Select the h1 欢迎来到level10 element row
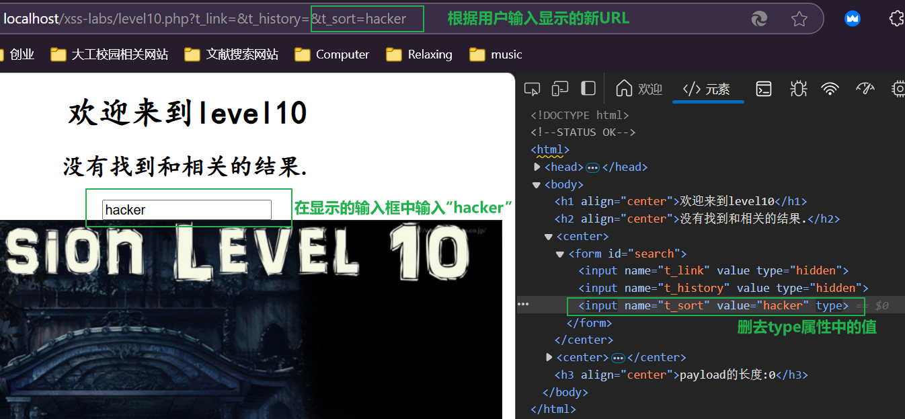 680,201
